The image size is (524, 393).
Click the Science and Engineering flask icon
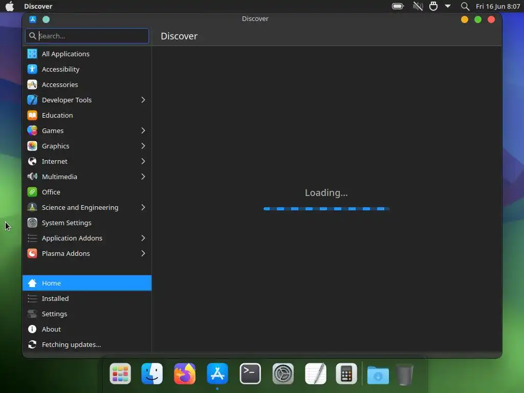(x=32, y=208)
